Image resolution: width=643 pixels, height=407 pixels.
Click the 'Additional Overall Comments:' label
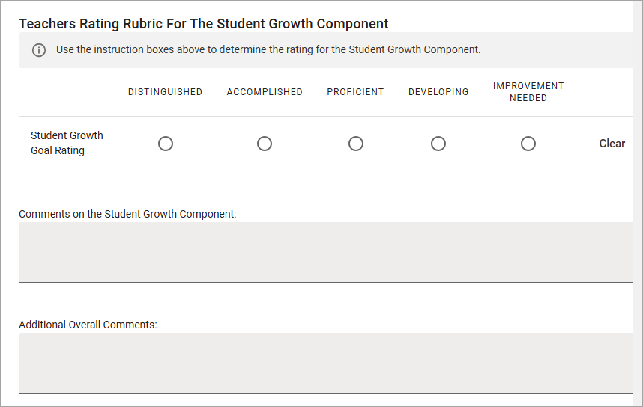coord(88,325)
